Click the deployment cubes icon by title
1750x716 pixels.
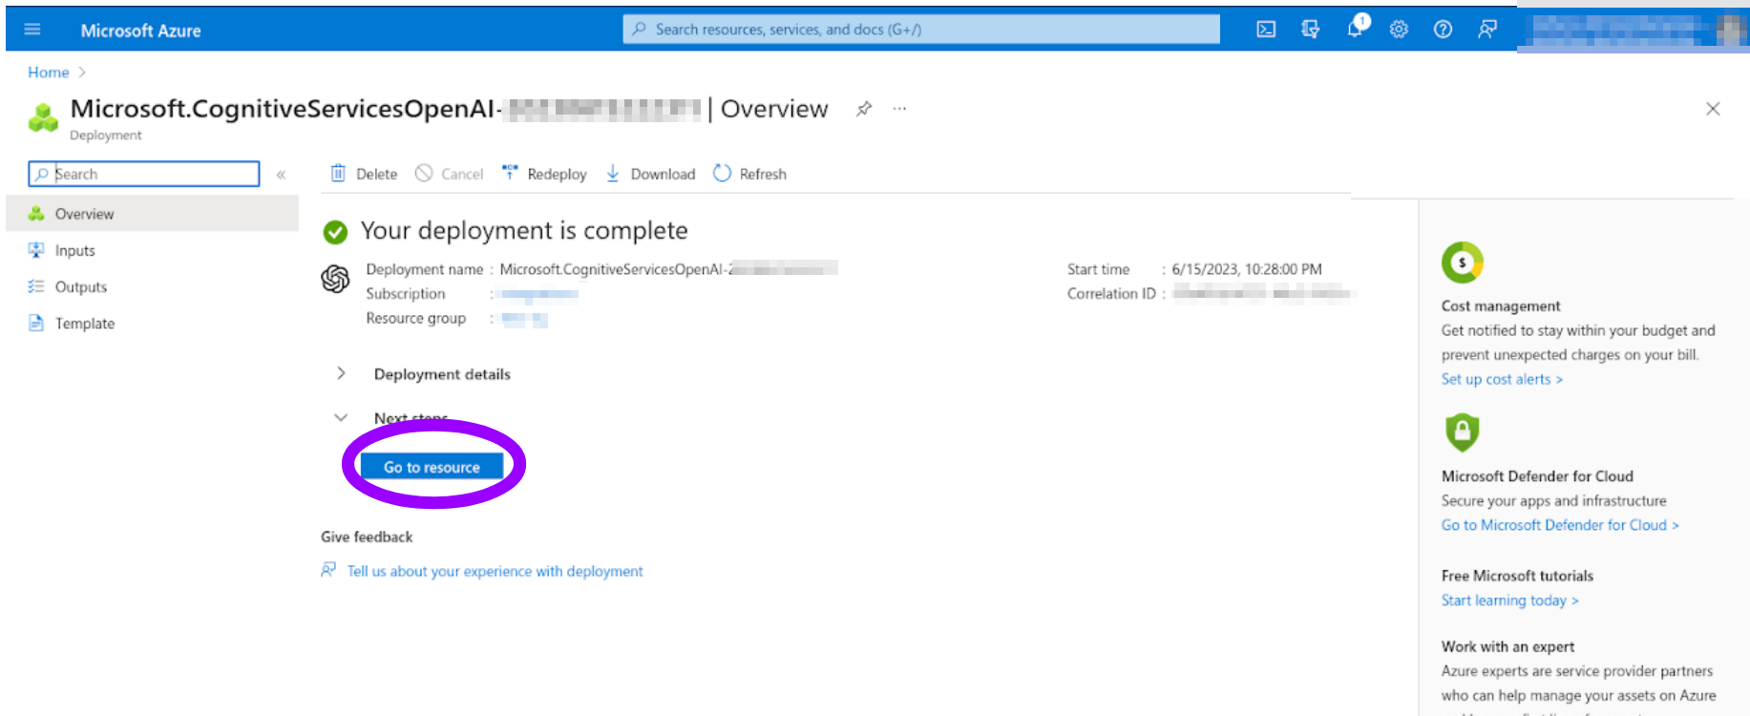(43, 117)
